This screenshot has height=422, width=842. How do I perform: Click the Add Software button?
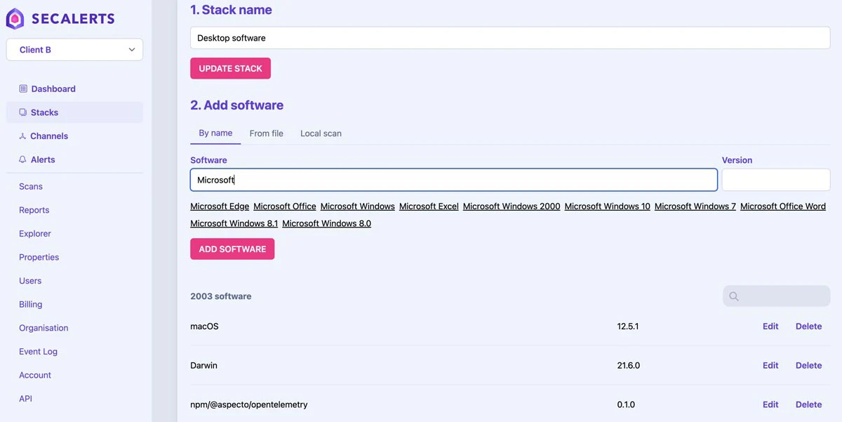232,249
